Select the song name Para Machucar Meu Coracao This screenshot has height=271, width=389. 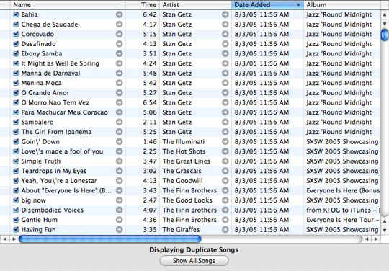click(65, 112)
